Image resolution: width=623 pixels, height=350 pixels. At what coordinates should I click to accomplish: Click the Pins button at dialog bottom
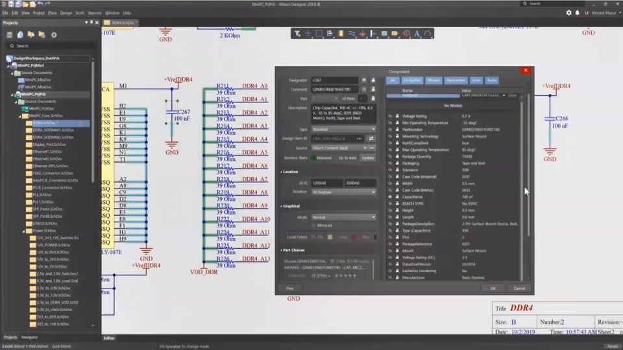pyautogui.click(x=289, y=288)
